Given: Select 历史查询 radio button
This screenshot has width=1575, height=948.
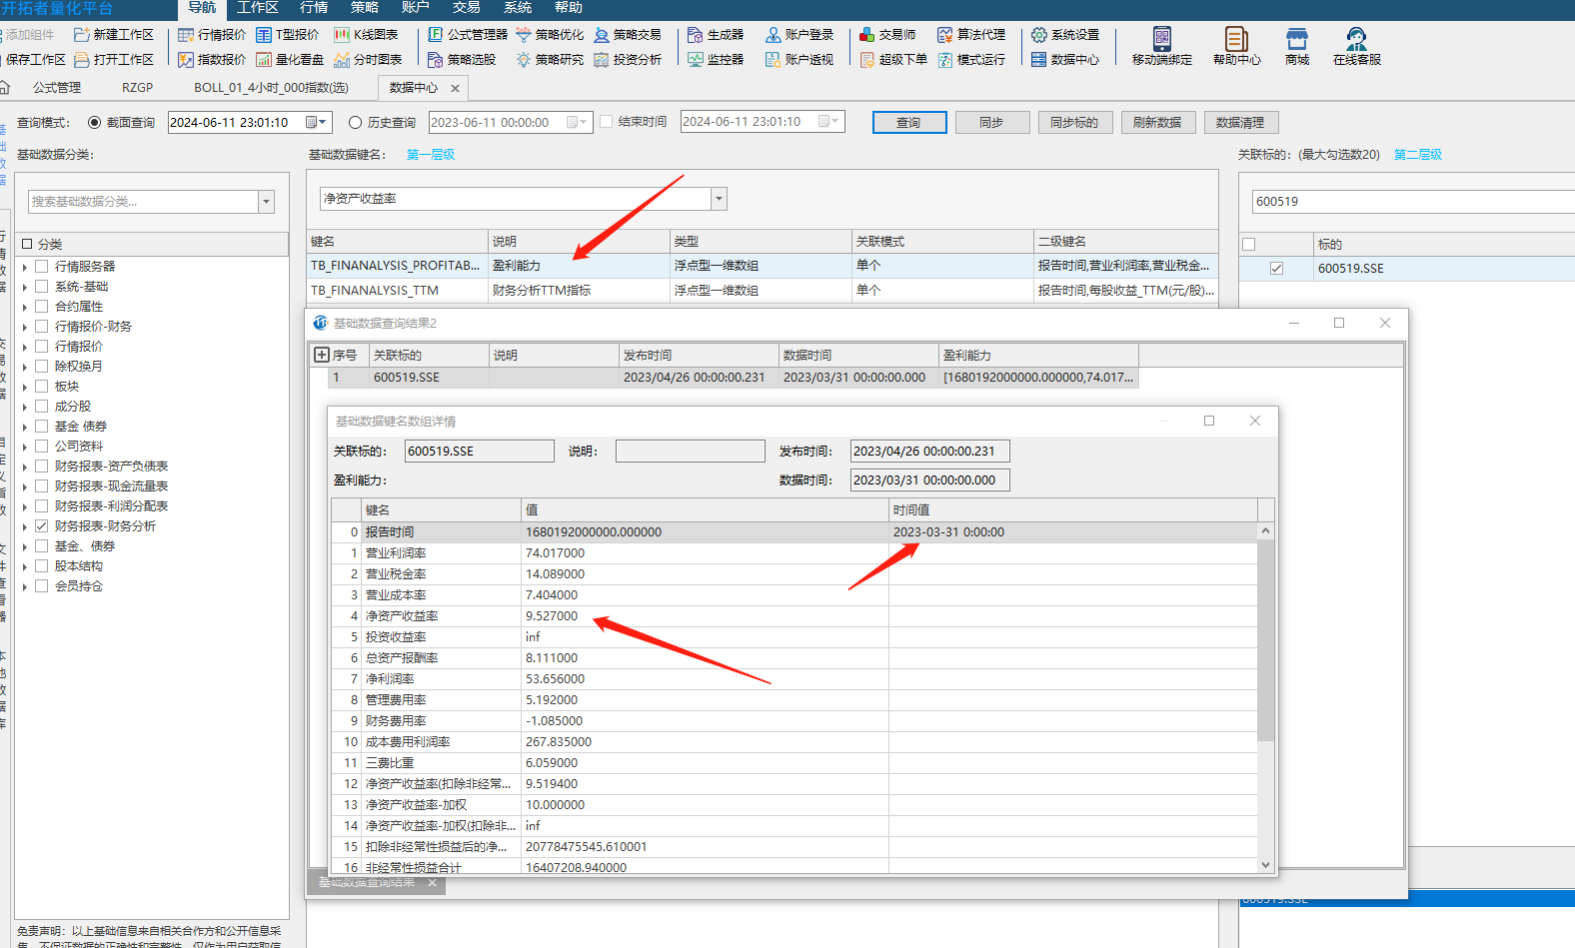Looking at the screenshot, I should pyautogui.click(x=355, y=123).
